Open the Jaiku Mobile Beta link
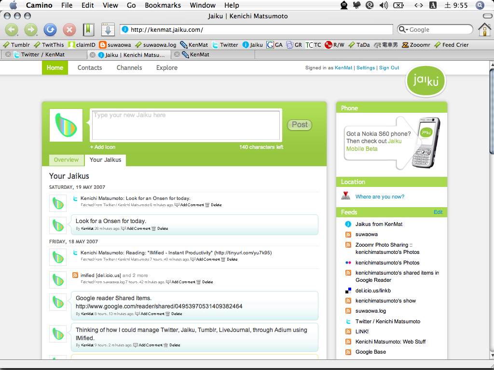Image resolution: width=494 pixels, height=370 pixels. pyautogui.click(x=374, y=145)
